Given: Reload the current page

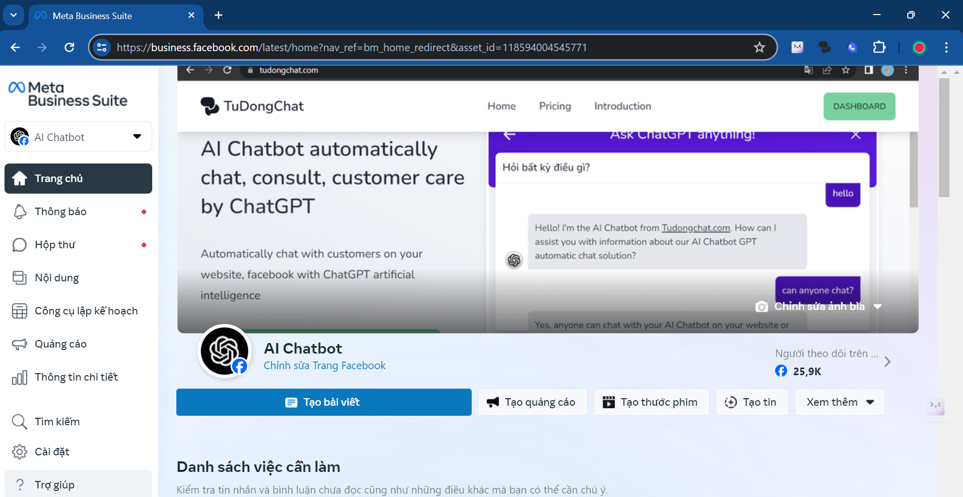Looking at the screenshot, I should pos(69,48).
